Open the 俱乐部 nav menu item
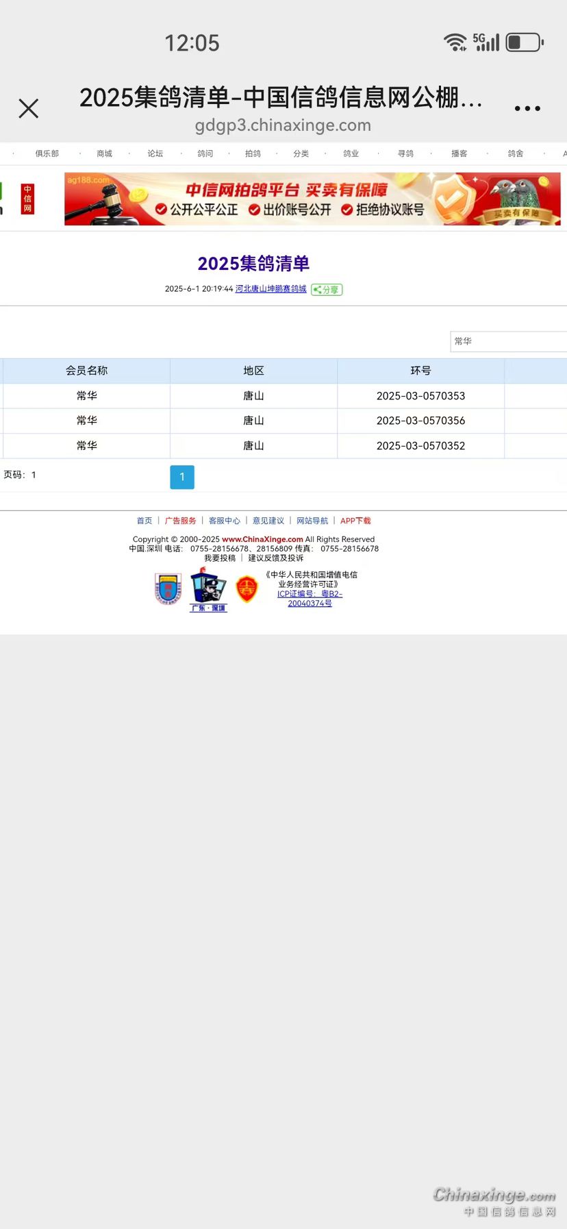The height and width of the screenshot is (1229, 567). [x=47, y=153]
